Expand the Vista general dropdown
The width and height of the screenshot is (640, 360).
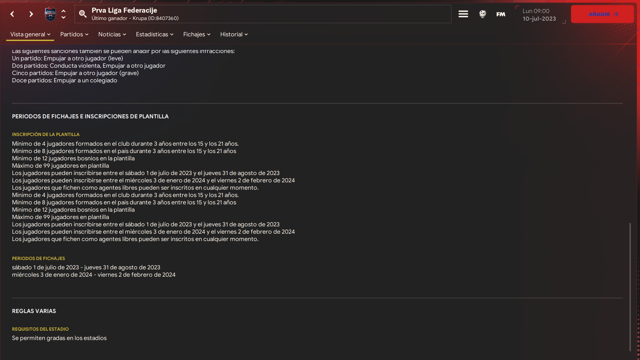coord(30,34)
